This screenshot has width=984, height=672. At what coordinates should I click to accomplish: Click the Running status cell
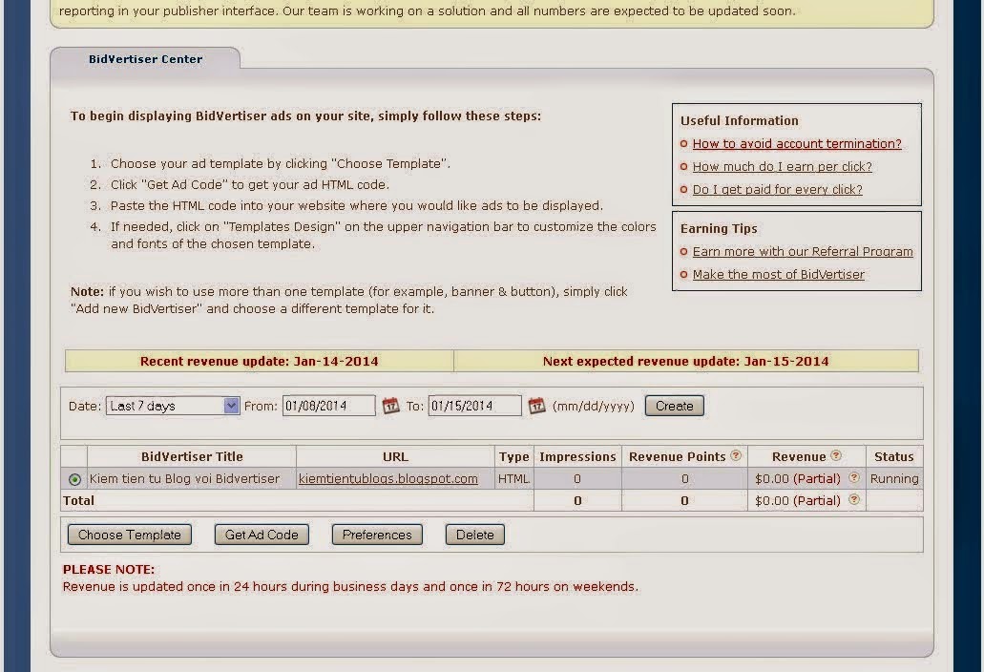894,479
